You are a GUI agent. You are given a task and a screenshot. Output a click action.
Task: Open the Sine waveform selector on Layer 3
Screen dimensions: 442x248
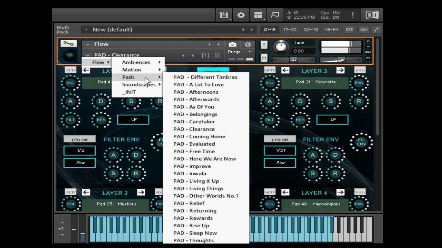280,163
